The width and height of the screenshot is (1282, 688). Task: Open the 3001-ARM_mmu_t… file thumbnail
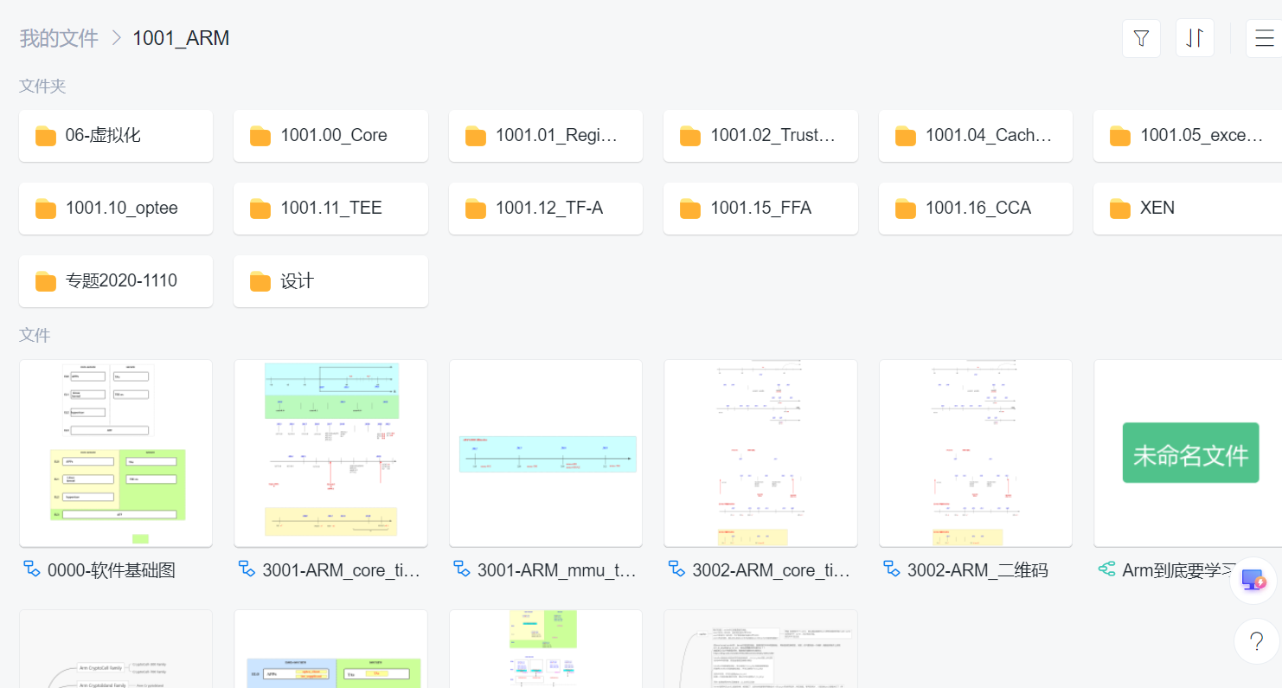546,453
